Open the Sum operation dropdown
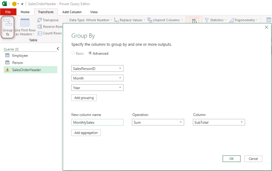The image size is (272, 171). point(181,122)
